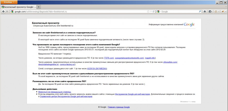Screen dimensions: 228x111
Task: Go to the home page icon
Action: coord(205,12)
